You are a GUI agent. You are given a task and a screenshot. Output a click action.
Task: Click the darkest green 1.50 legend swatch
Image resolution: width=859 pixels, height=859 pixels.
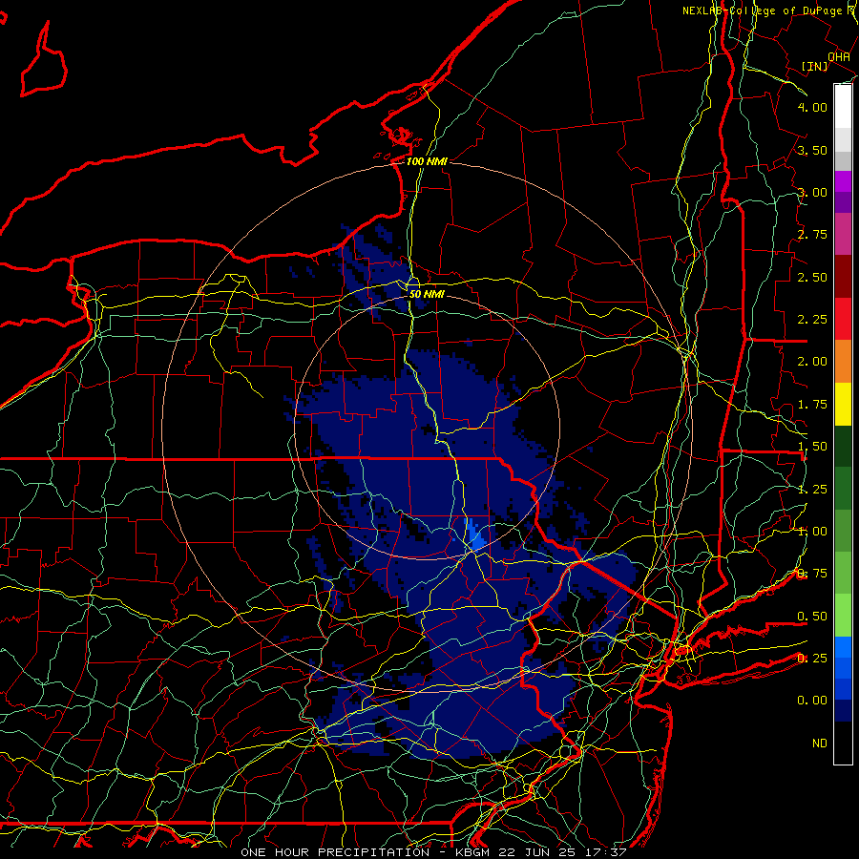point(843,446)
